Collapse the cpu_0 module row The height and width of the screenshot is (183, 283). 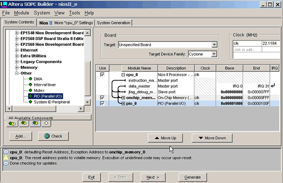pos(123,75)
